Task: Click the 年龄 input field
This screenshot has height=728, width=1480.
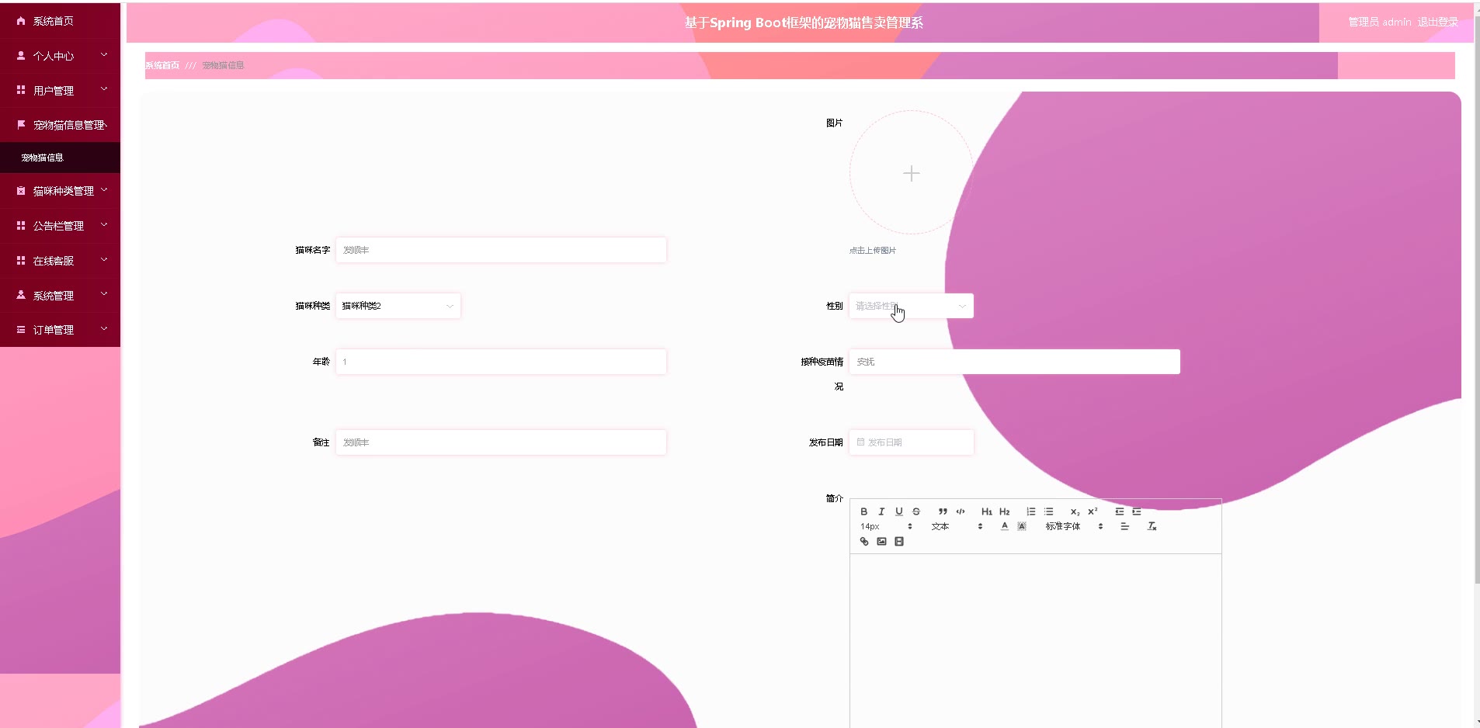Action: [x=501, y=362]
